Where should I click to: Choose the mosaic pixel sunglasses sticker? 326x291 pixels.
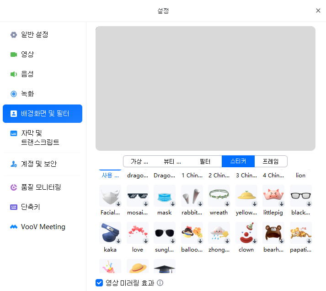pos(137,196)
